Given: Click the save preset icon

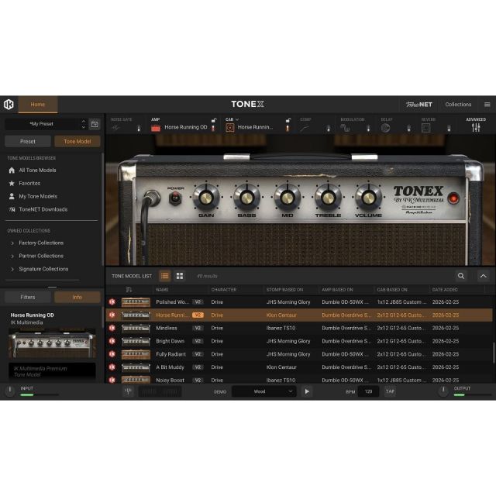Looking at the screenshot, I should tap(95, 124).
